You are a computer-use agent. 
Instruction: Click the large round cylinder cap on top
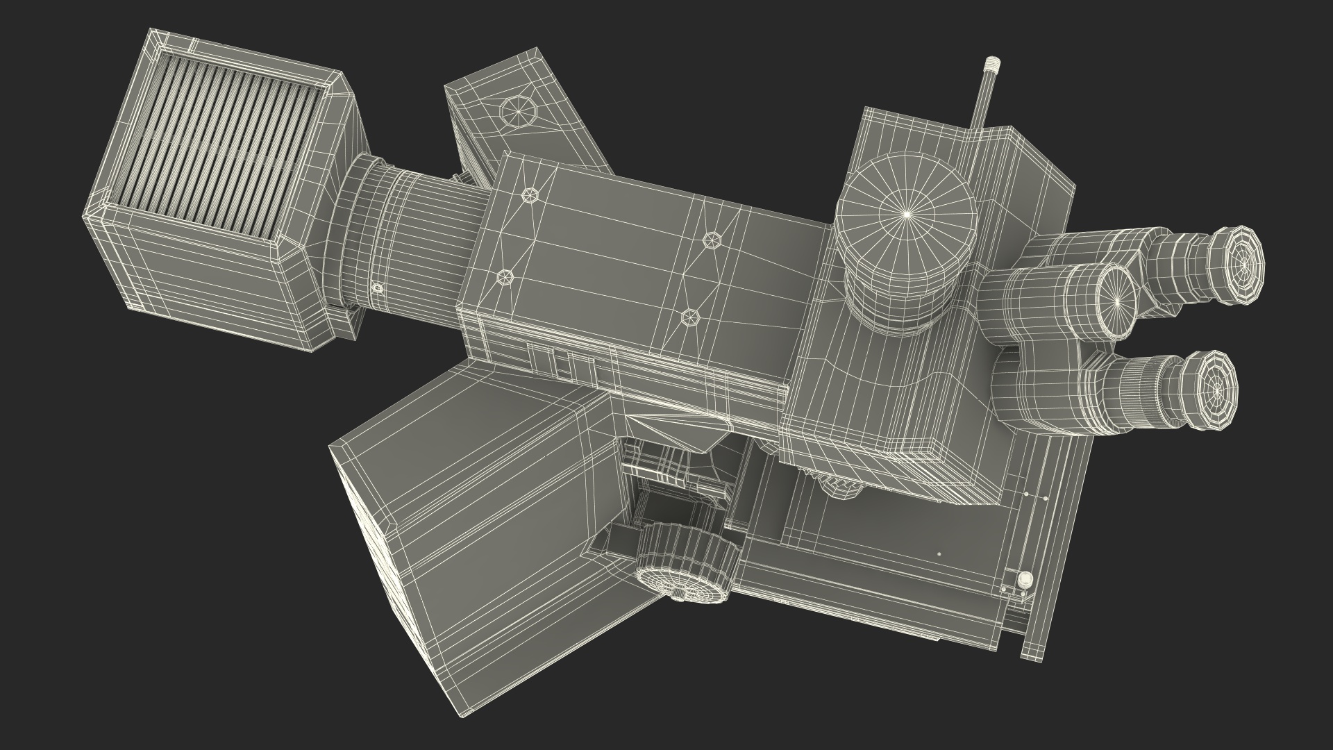[907, 215]
